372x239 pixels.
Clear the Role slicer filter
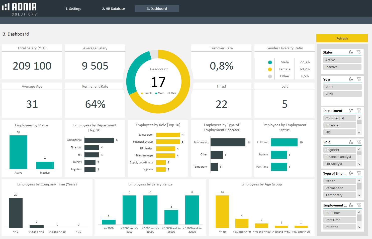click(x=359, y=142)
